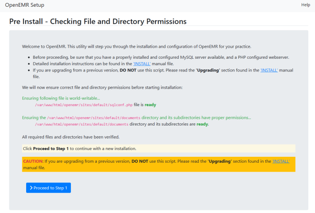
Task: Click the all required files verified message
Action: [71, 137]
